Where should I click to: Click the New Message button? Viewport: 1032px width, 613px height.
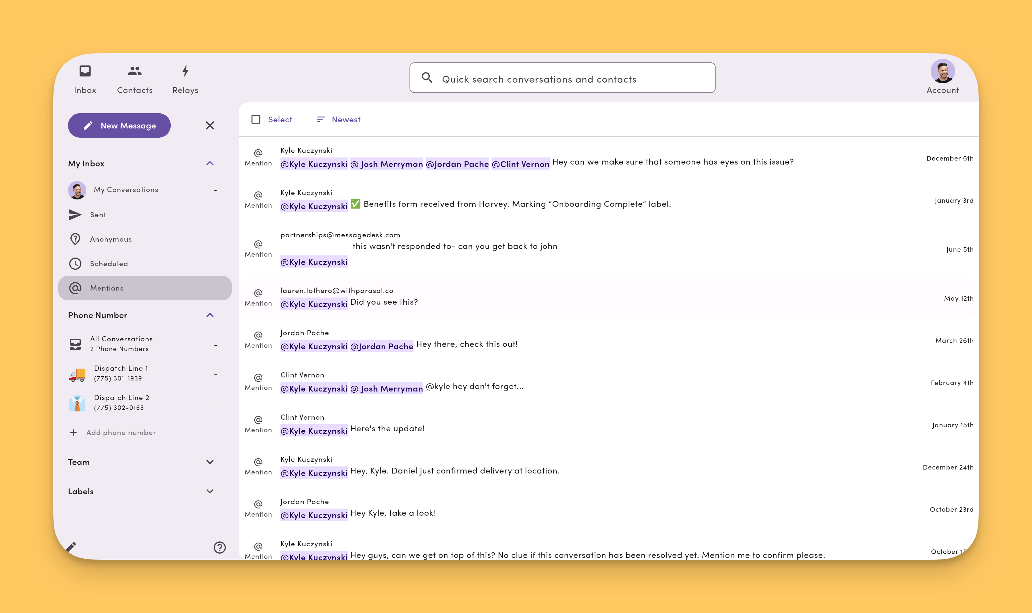[119, 126]
